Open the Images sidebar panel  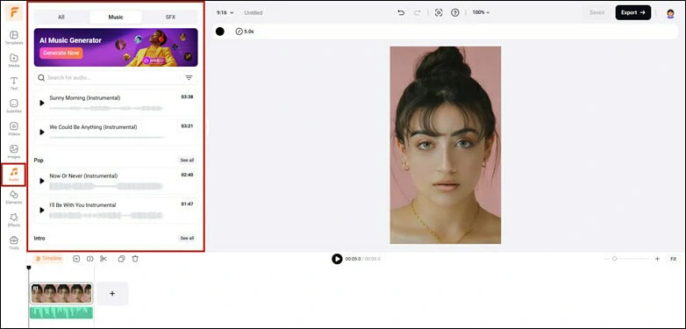tap(14, 152)
